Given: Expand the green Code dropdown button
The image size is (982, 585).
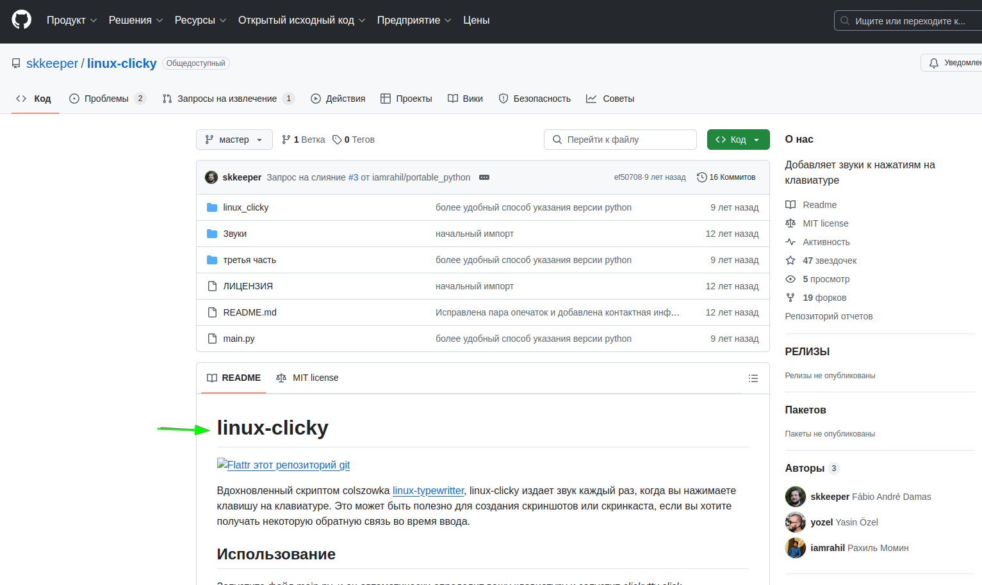Looking at the screenshot, I should point(738,140).
